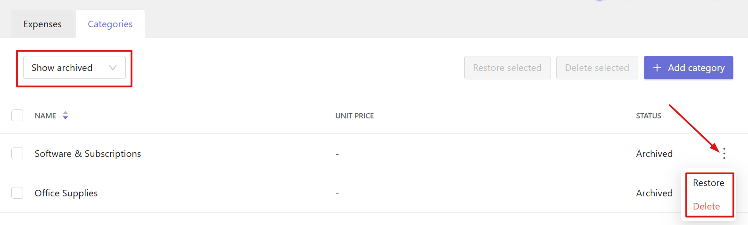Check the Software & Subscriptions row checkbox
This screenshot has width=748, height=225.
pos(17,154)
